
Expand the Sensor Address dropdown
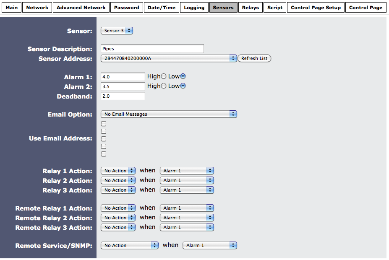169,58
